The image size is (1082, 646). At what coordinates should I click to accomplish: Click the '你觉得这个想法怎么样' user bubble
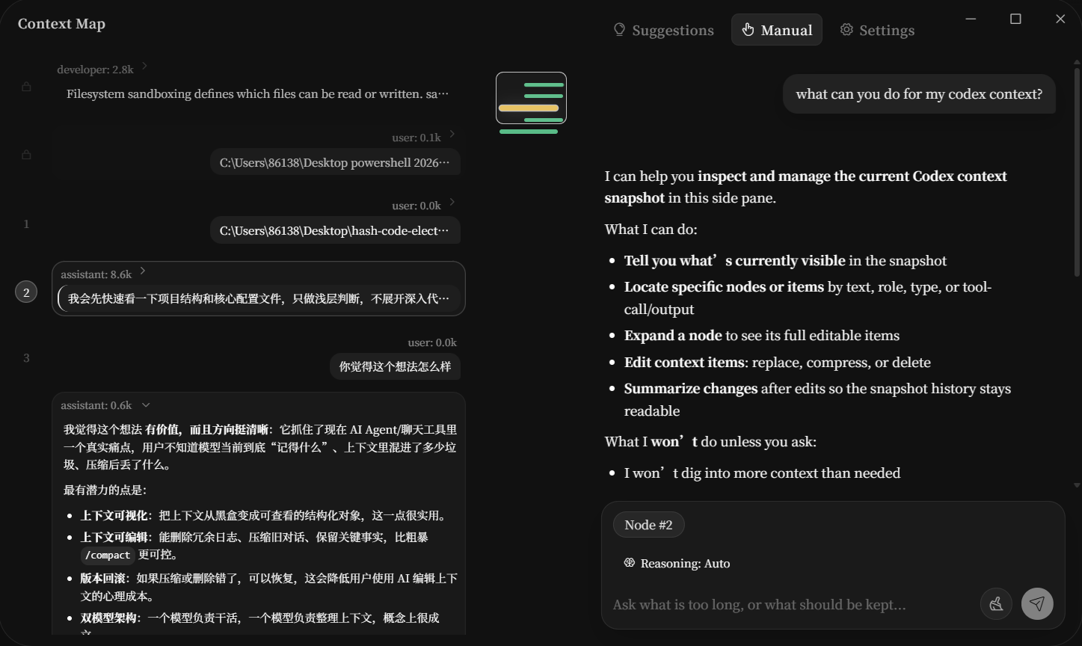click(x=396, y=366)
